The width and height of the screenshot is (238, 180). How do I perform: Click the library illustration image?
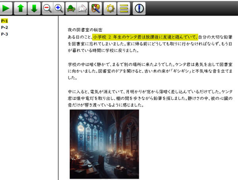104,144
